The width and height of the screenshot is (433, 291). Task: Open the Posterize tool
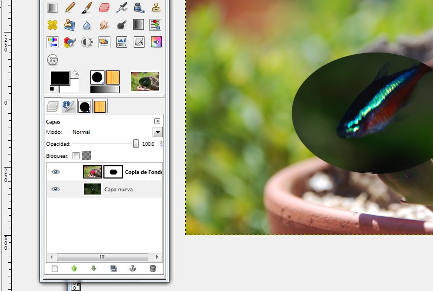click(x=156, y=42)
